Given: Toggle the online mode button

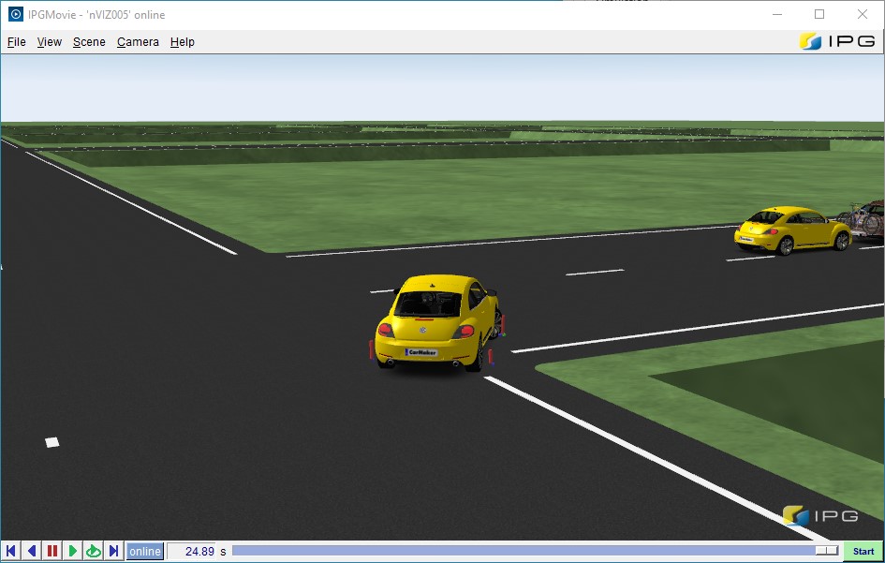Looking at the screenshot, I should pos(145,551).
